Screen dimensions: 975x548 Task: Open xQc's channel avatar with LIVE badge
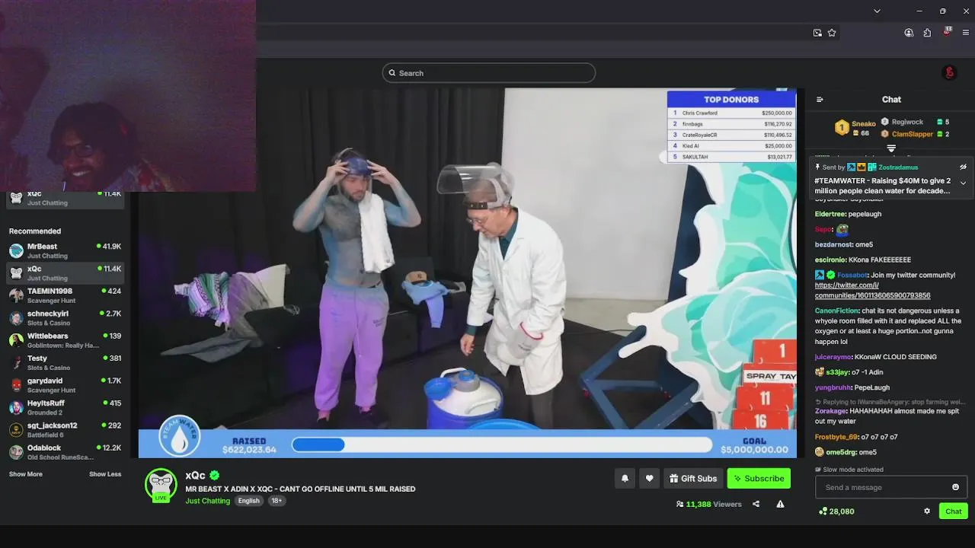[x=161, y=486]
